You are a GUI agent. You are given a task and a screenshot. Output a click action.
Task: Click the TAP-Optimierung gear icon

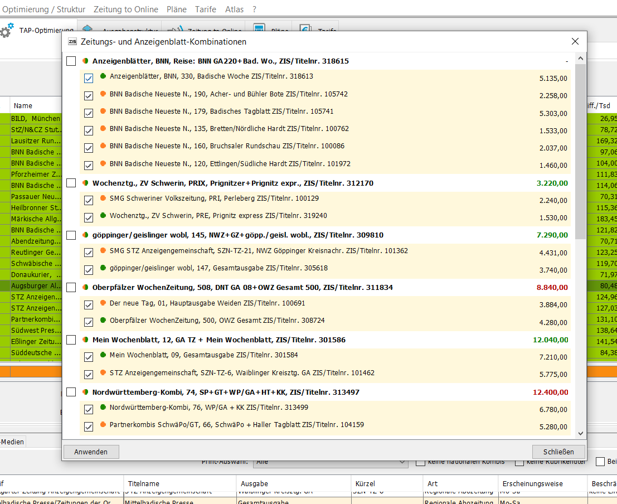coord(7,31)
